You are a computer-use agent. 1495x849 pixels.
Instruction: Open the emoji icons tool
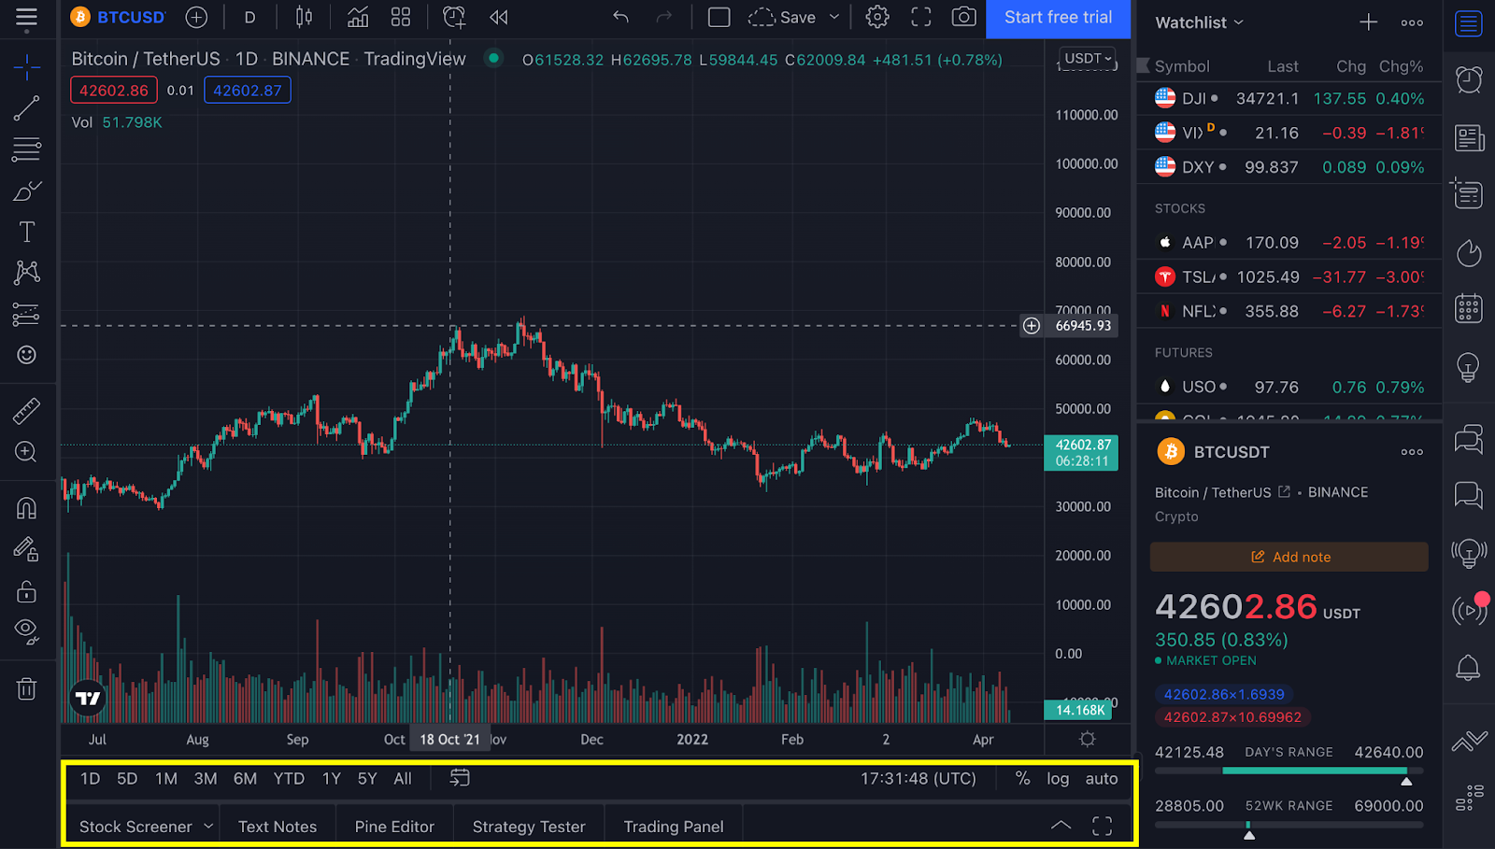point(26,355)
